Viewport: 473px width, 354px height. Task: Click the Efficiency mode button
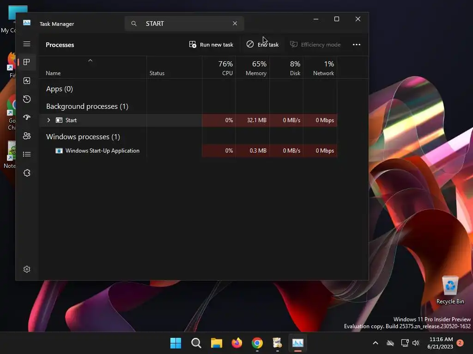315,45
